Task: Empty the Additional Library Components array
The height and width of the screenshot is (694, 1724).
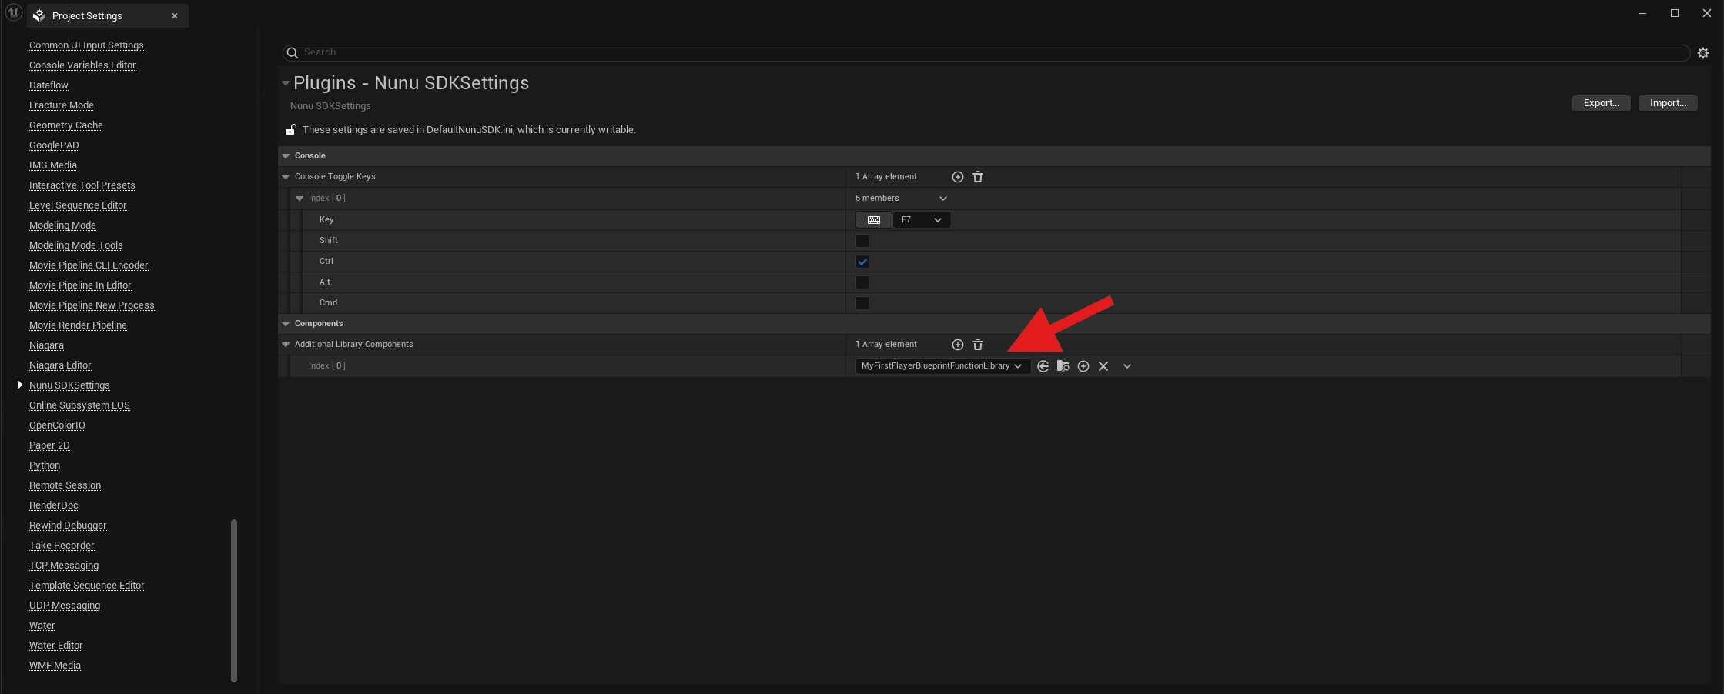Action: [978, 345]
